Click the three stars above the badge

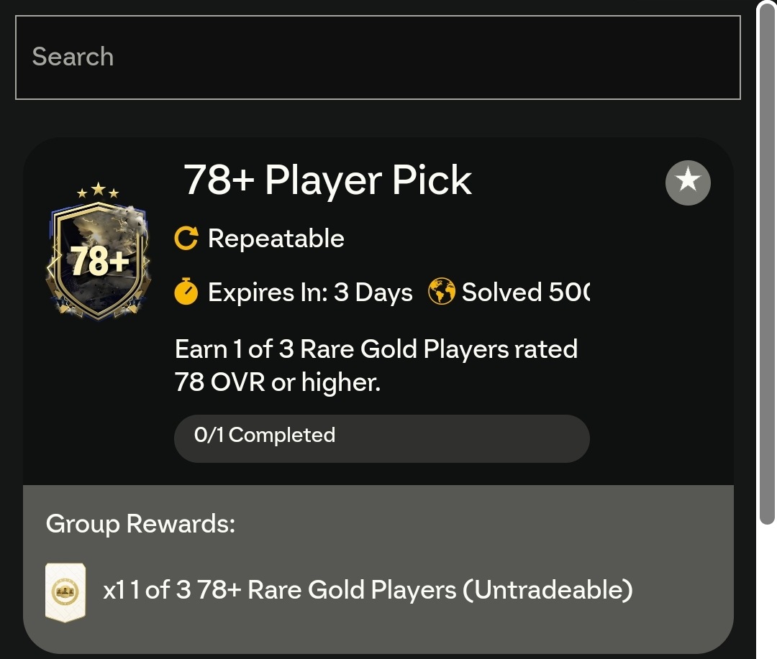point(98,190)
